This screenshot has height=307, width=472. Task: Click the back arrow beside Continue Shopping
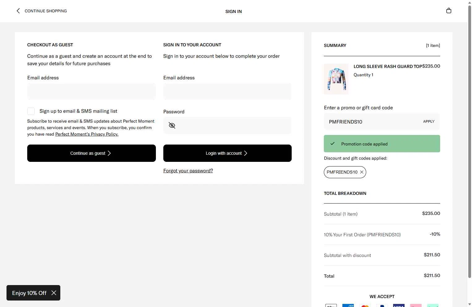click(18, 11)
